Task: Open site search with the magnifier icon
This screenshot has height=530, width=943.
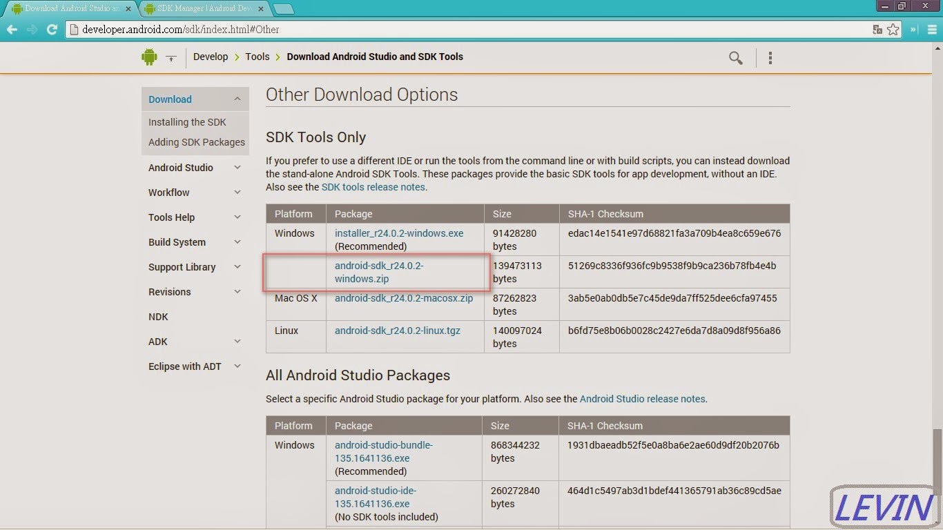Action: point(736,58)
